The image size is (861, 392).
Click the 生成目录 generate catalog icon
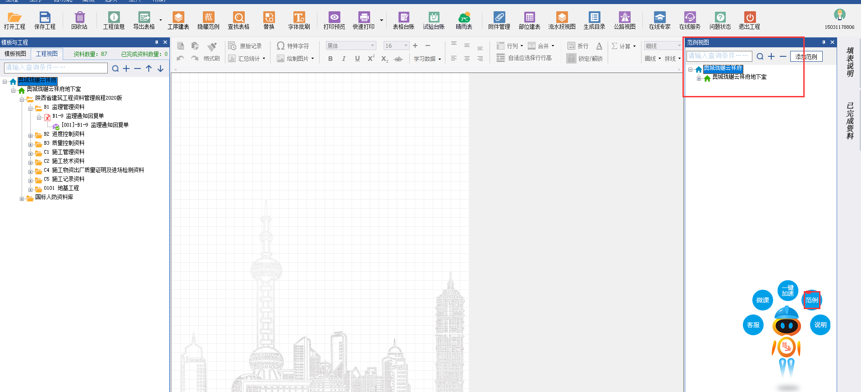594,21
